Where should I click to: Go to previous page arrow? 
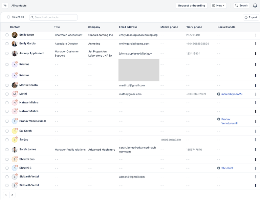pyautogui.click(x=6, y=195)
